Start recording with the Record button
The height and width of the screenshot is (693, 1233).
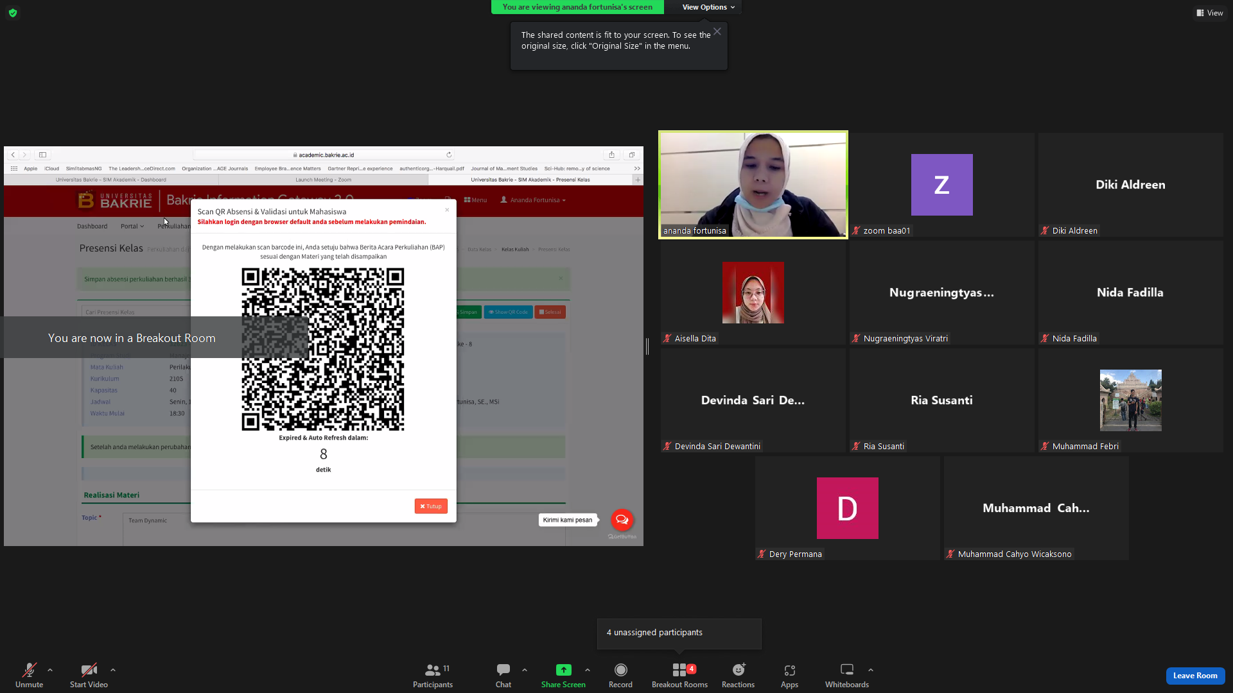click(x=620, y=675)
